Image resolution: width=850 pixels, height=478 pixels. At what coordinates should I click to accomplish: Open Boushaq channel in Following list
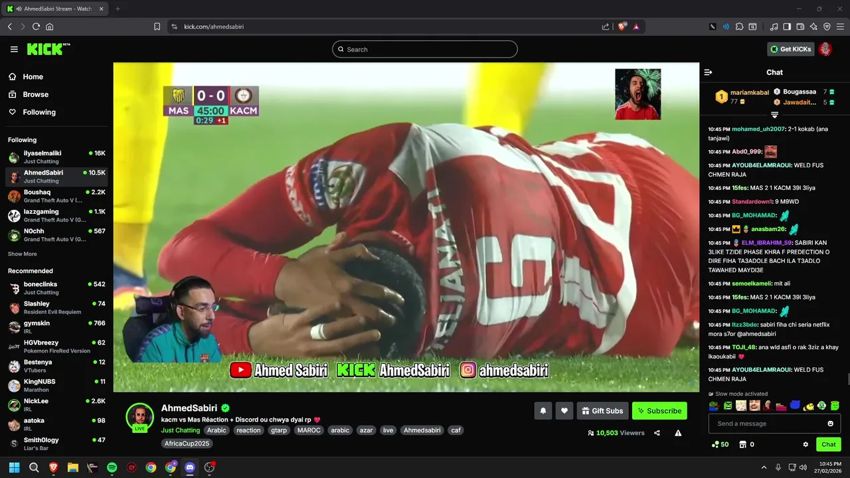tap(56, 196)
